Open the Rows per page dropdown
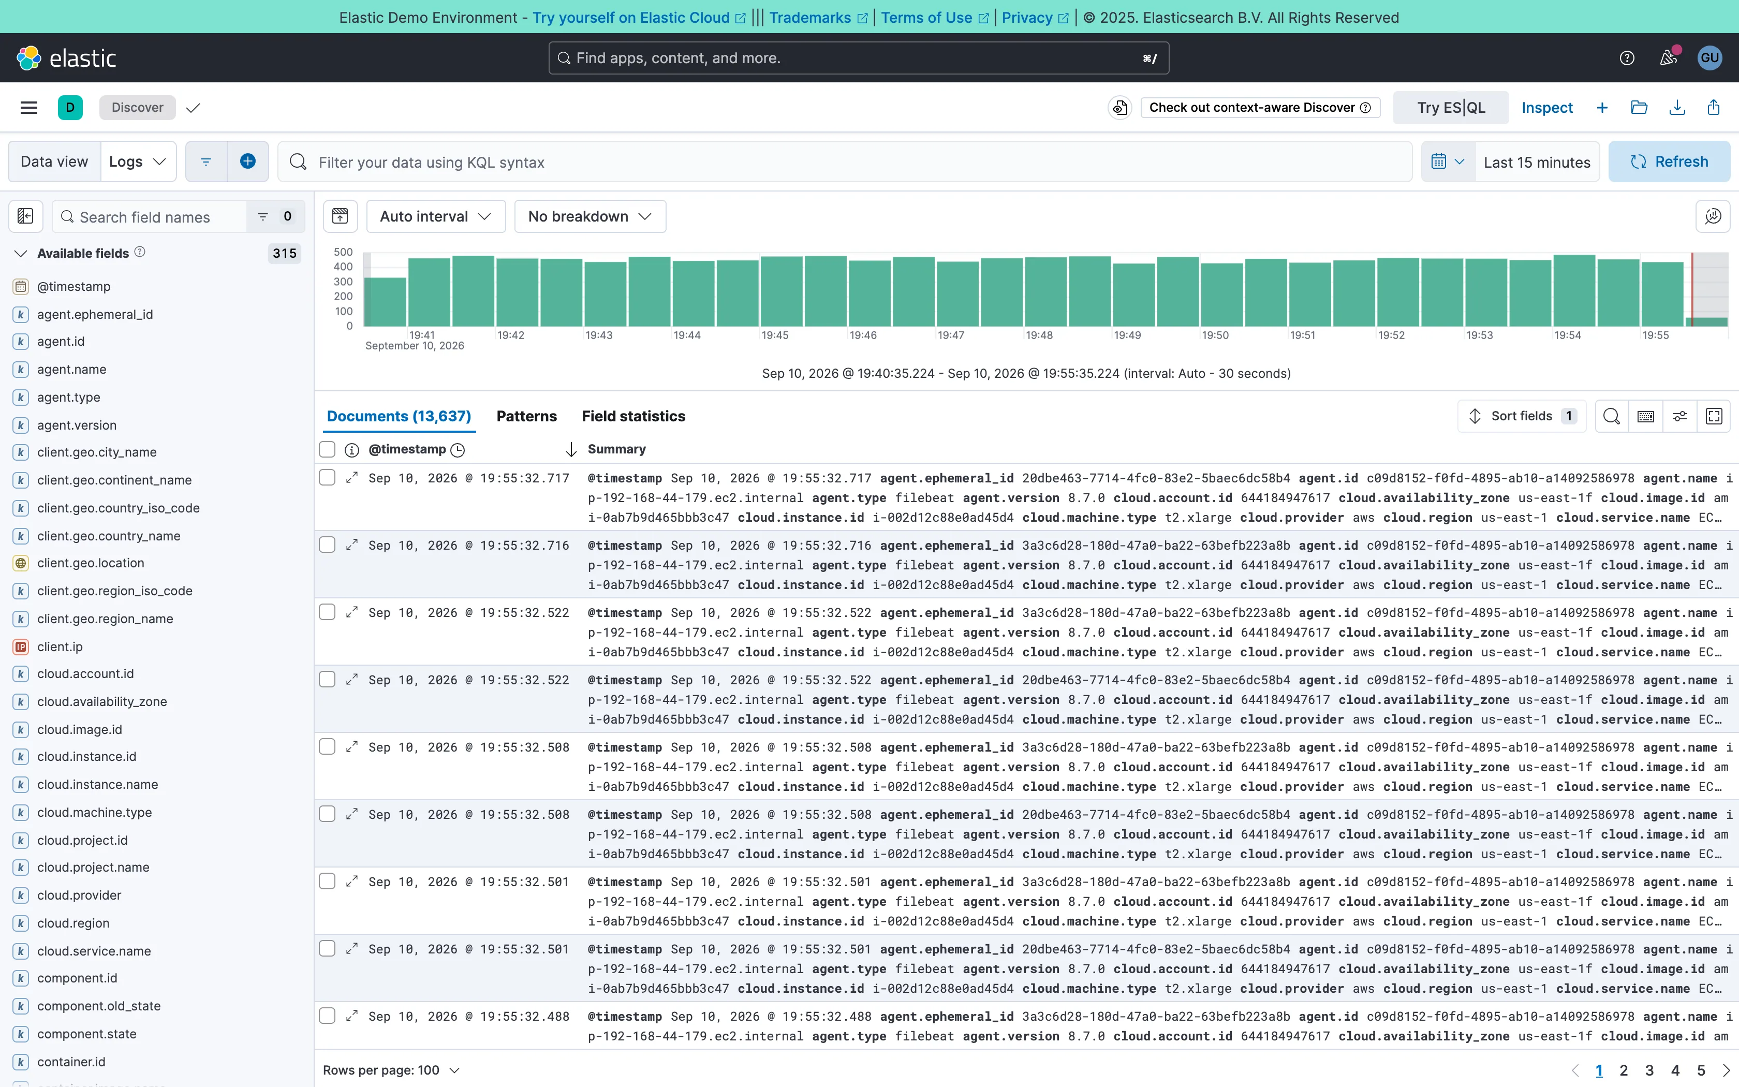1739x1087 pixels. point(391,1070)
